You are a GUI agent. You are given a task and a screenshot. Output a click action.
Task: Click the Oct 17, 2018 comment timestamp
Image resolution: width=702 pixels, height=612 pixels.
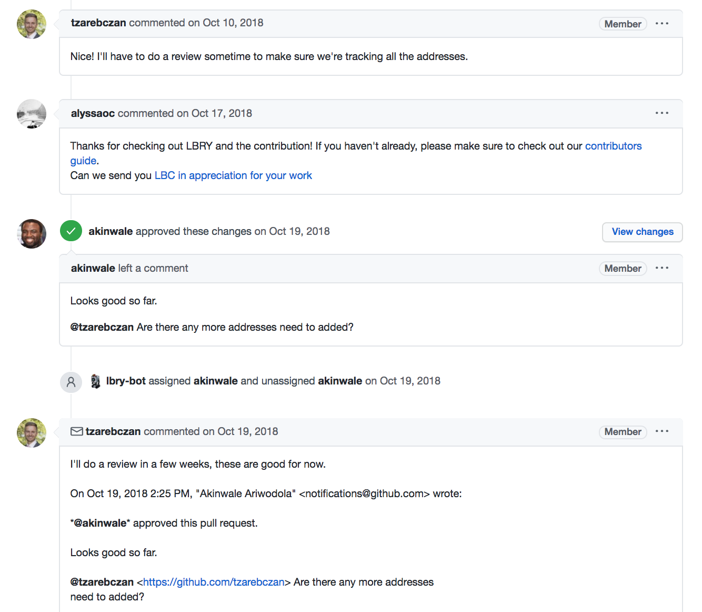[222, 113]
